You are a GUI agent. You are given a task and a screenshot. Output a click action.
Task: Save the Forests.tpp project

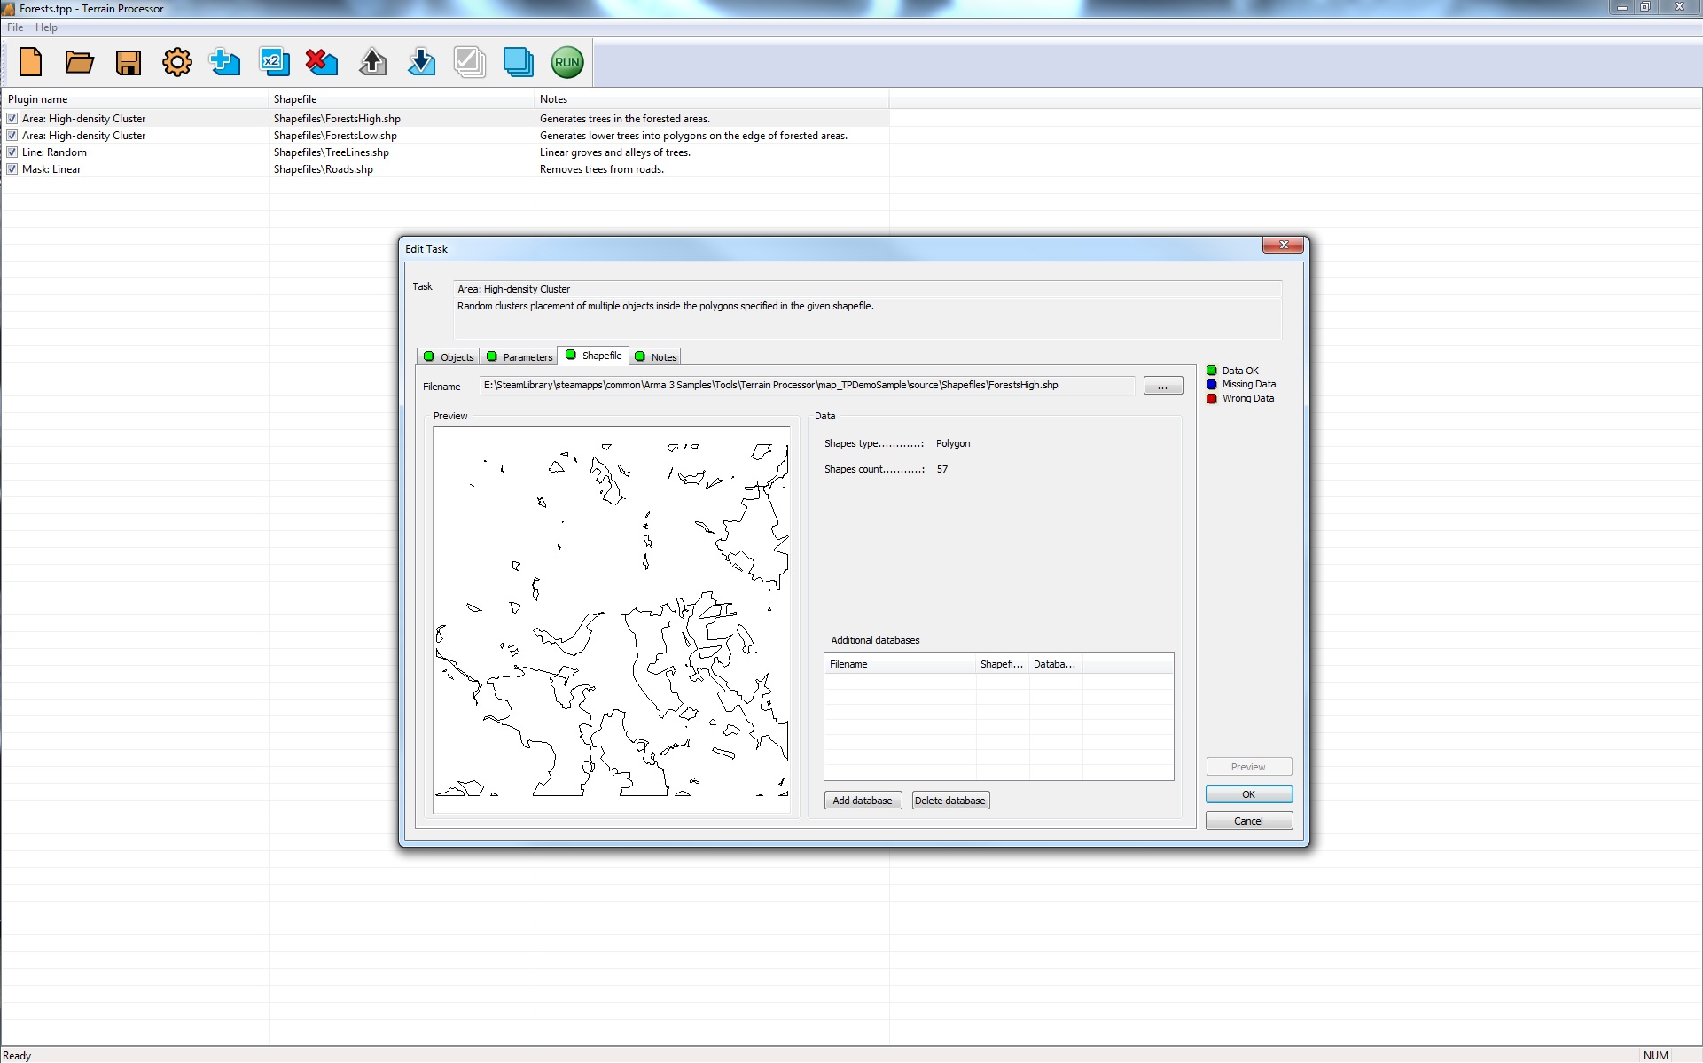(x=128, y=62)
